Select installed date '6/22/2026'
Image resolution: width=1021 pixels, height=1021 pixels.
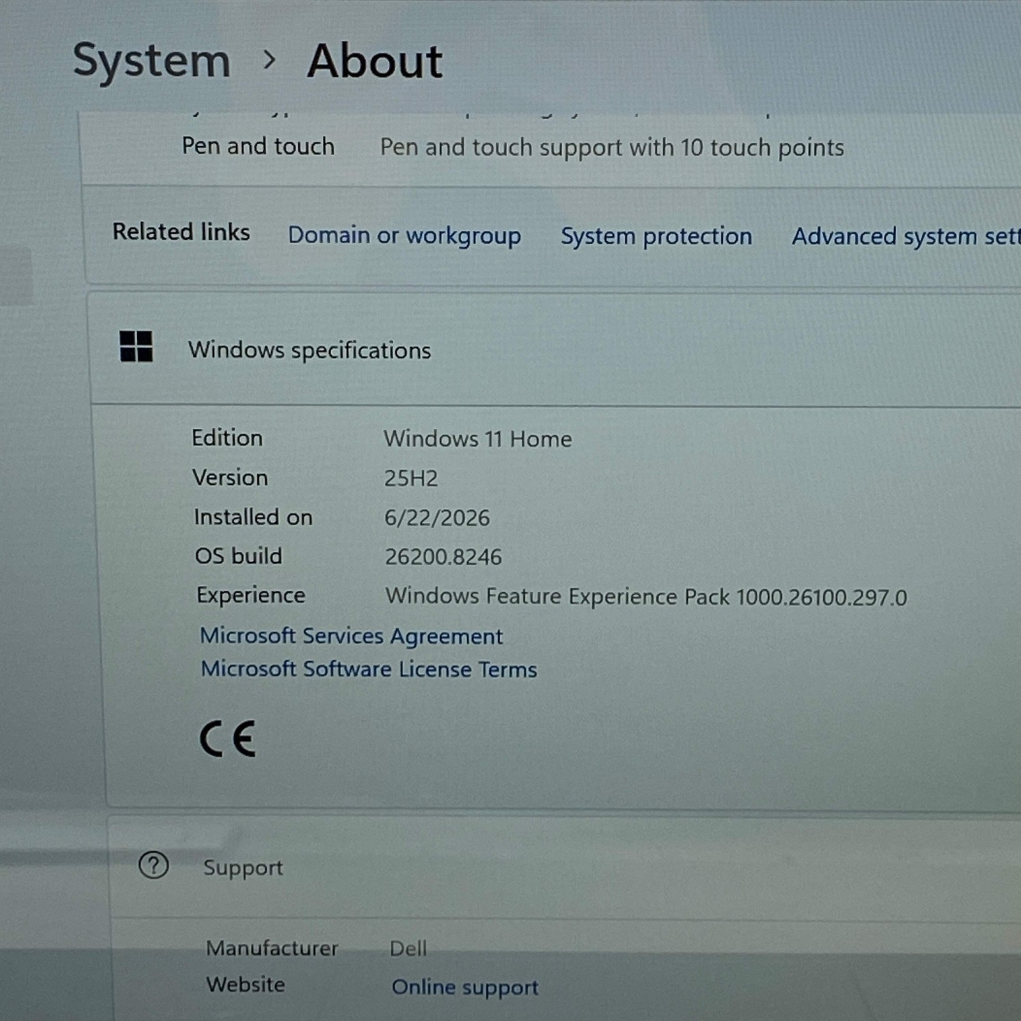click(x=437, y=518)
